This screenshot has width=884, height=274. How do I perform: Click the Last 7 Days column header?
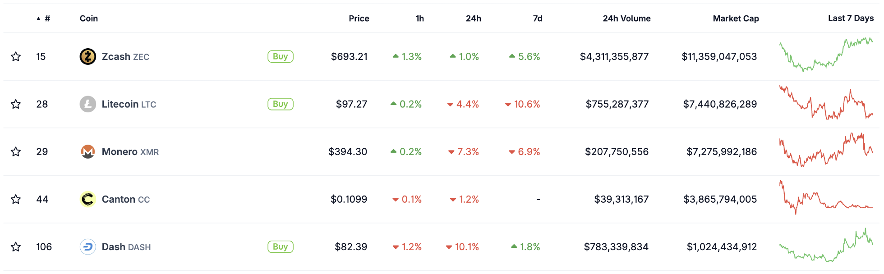[x=850, y=18]
